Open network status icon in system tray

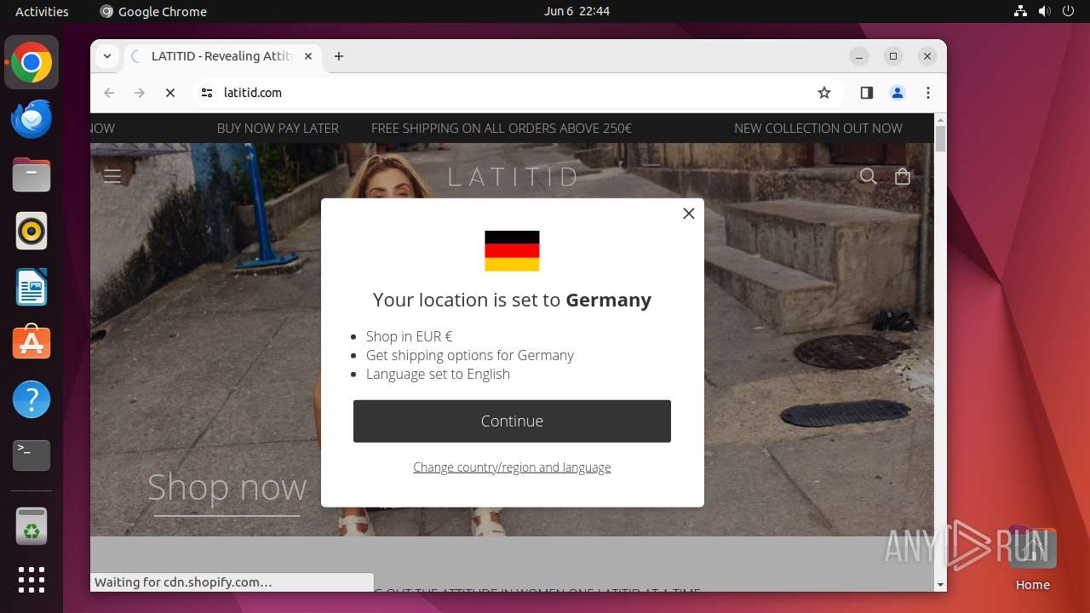[x=1020, y=11]
